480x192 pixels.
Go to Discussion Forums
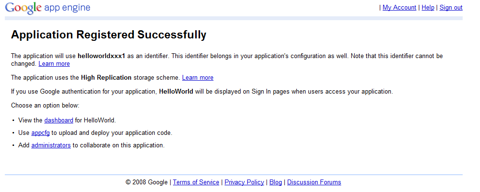314,182
